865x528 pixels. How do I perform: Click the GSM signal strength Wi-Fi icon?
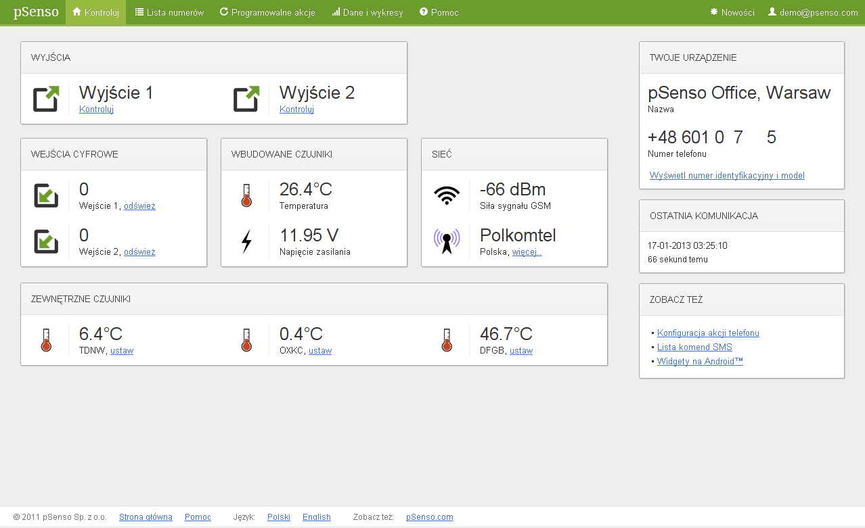tap(447, 195)
